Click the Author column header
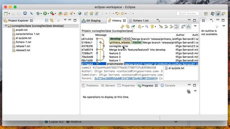The image size is (230, 129). pyautogui.click(x=180, y=35)
